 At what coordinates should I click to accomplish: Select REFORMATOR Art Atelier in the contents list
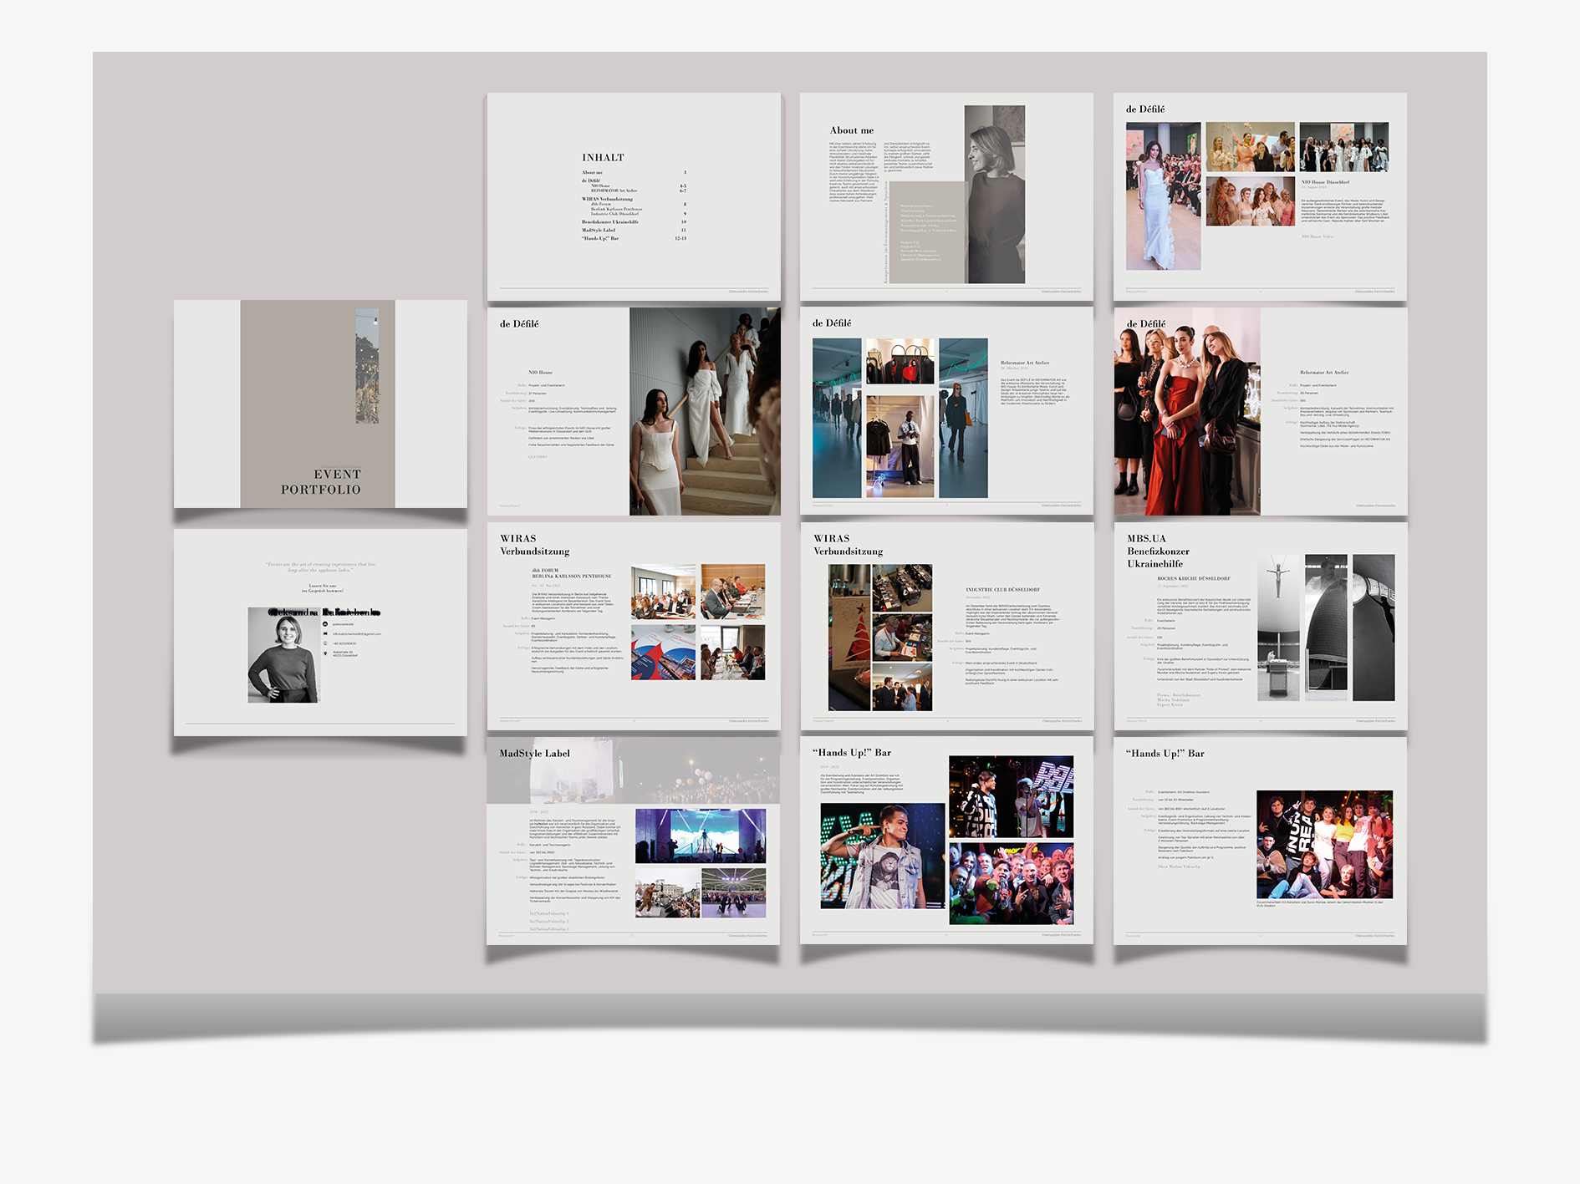[x=614, y=191]
